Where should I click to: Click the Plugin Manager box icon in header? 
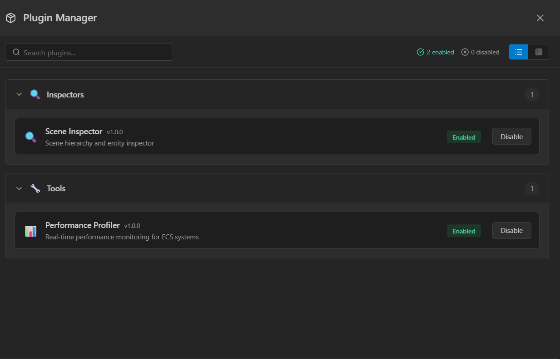[x=11, y=18]
